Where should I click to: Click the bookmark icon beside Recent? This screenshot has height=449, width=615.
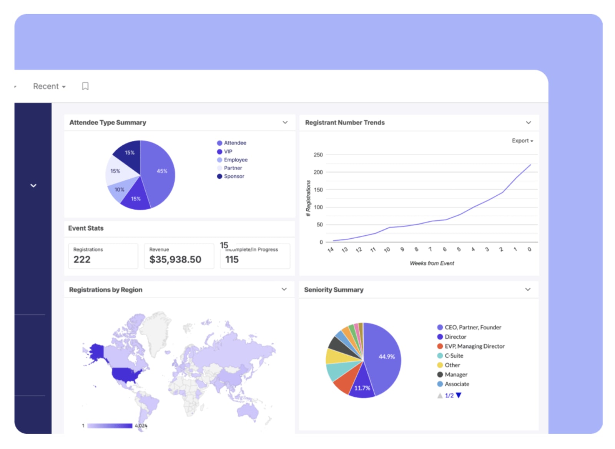pyautogui.click(x=85, y=86)
